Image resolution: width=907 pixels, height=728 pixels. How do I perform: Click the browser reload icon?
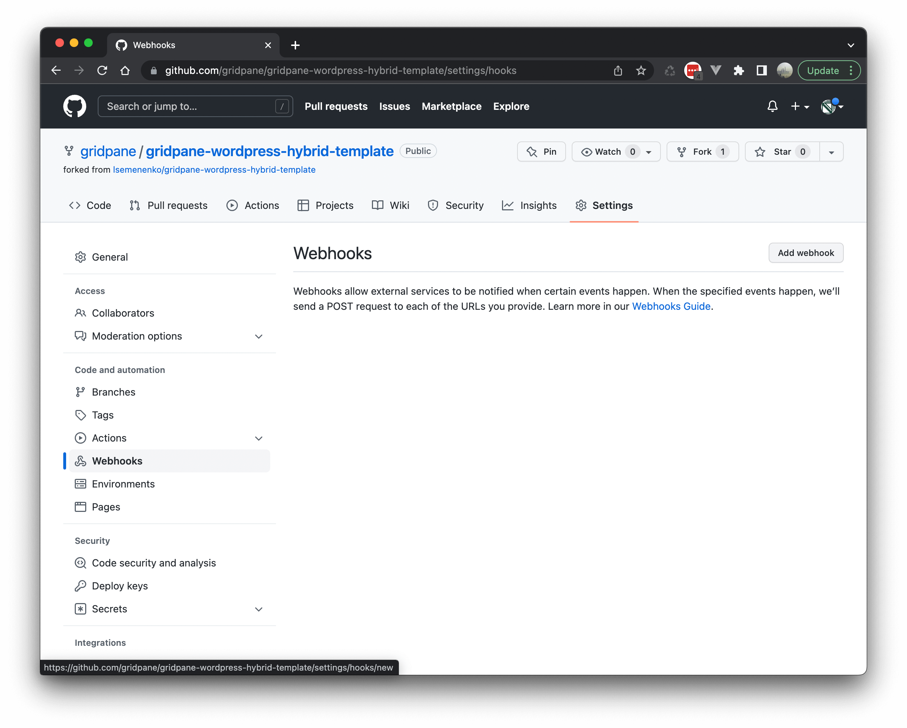[x=102, y=71]
